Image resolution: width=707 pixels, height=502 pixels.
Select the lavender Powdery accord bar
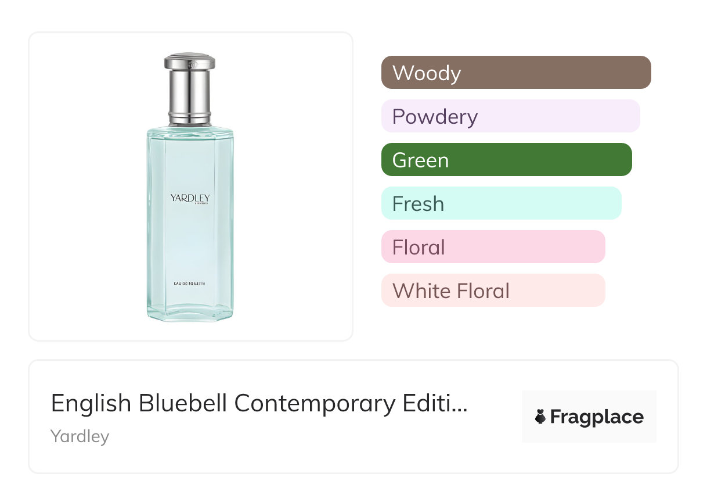point(510,116)
